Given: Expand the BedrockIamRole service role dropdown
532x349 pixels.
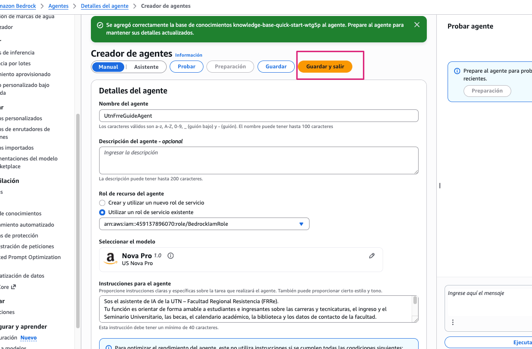Looking at the screenshot, I should tap(204, 224).
